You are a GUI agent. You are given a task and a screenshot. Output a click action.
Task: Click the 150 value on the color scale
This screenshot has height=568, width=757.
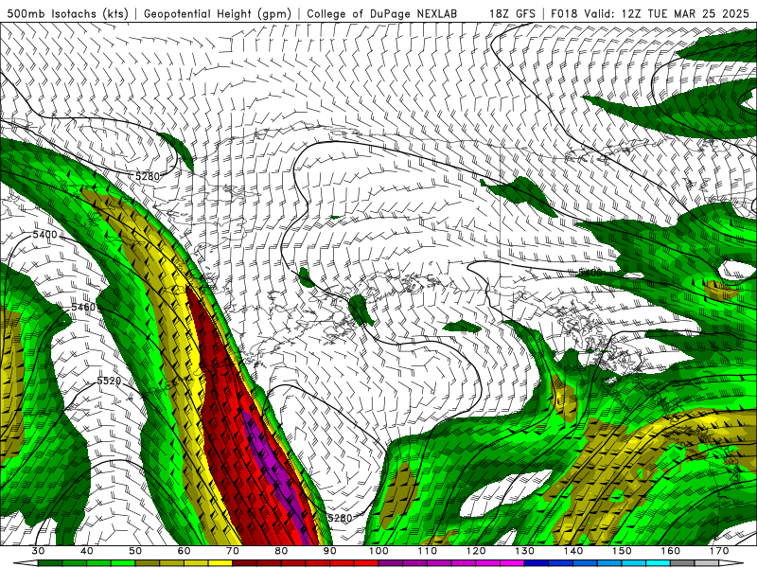coord(623,551)
